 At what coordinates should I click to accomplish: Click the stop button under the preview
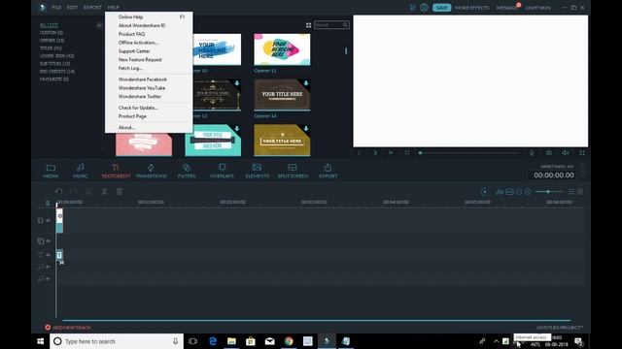coord(407,153)
